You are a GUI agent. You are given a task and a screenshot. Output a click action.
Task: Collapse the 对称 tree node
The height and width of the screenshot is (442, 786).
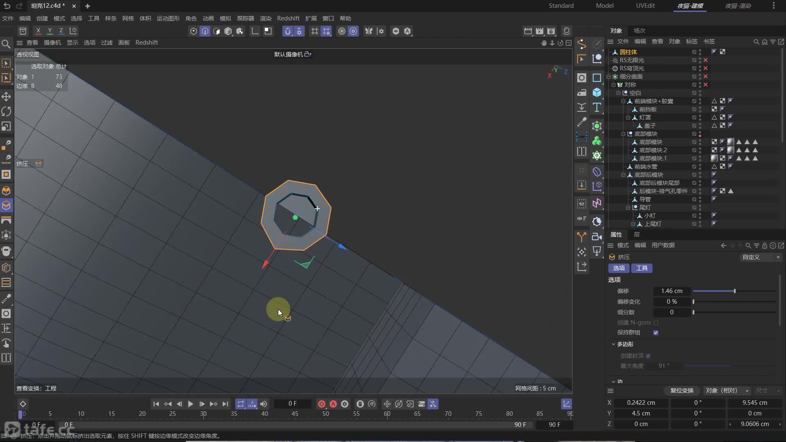coord(613,85)
